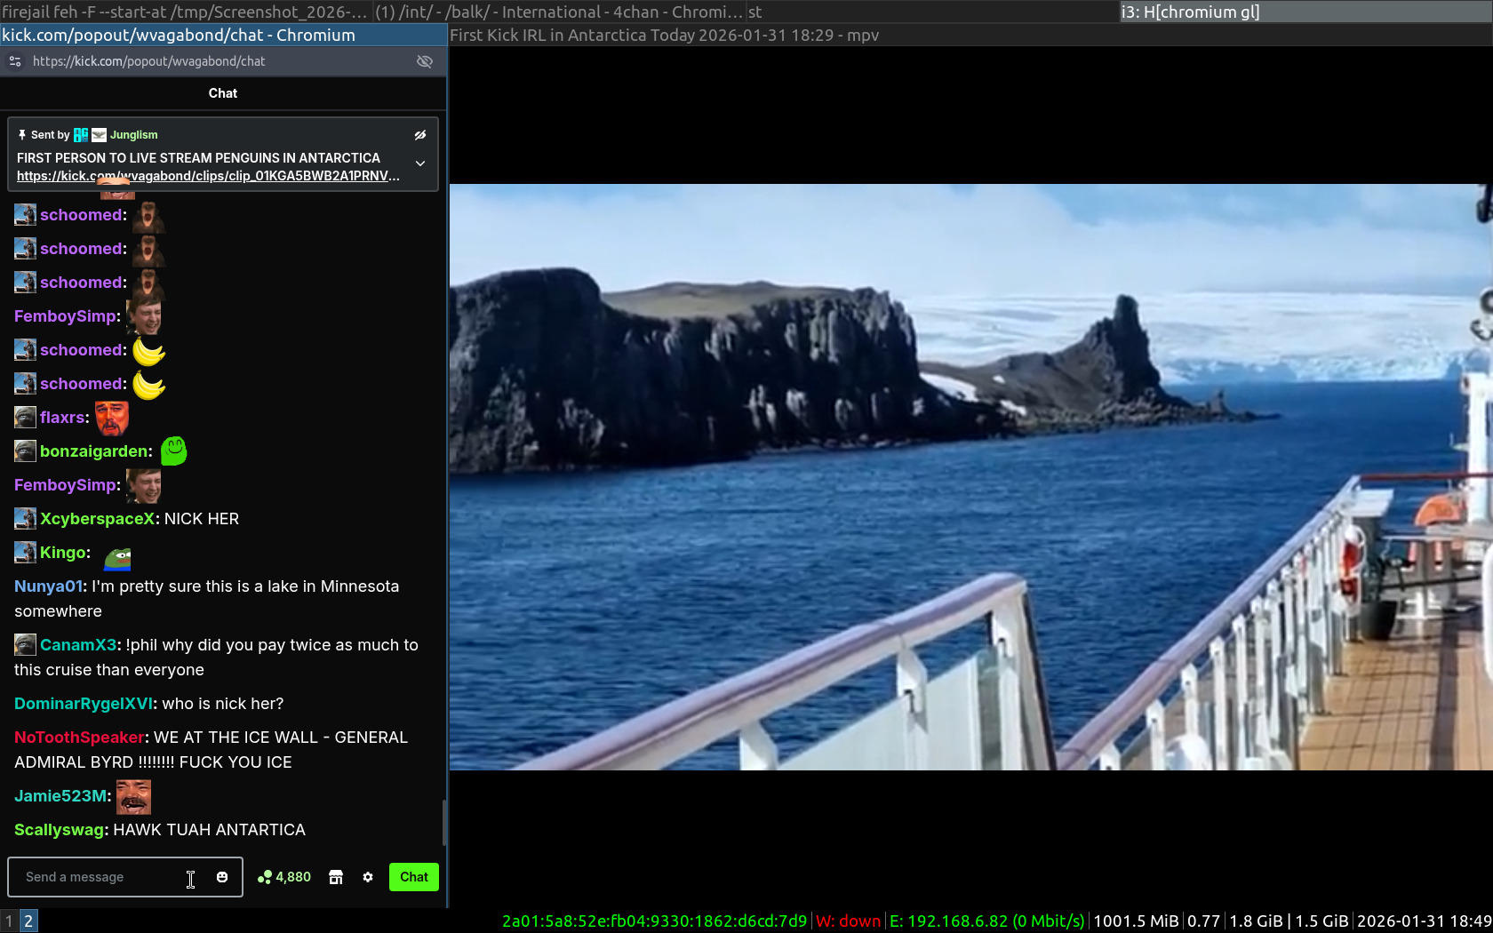Click the badge beside bonzaigarden username
Viewport: 1493px width, 933px height.
pyautogui.click(x=25, y=451)
